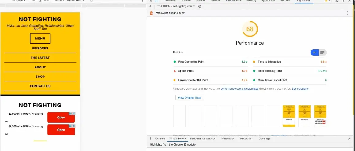Switch to the Performance monitor drawer tab
This screenshot has width=355, height=151.
(202, 138)
